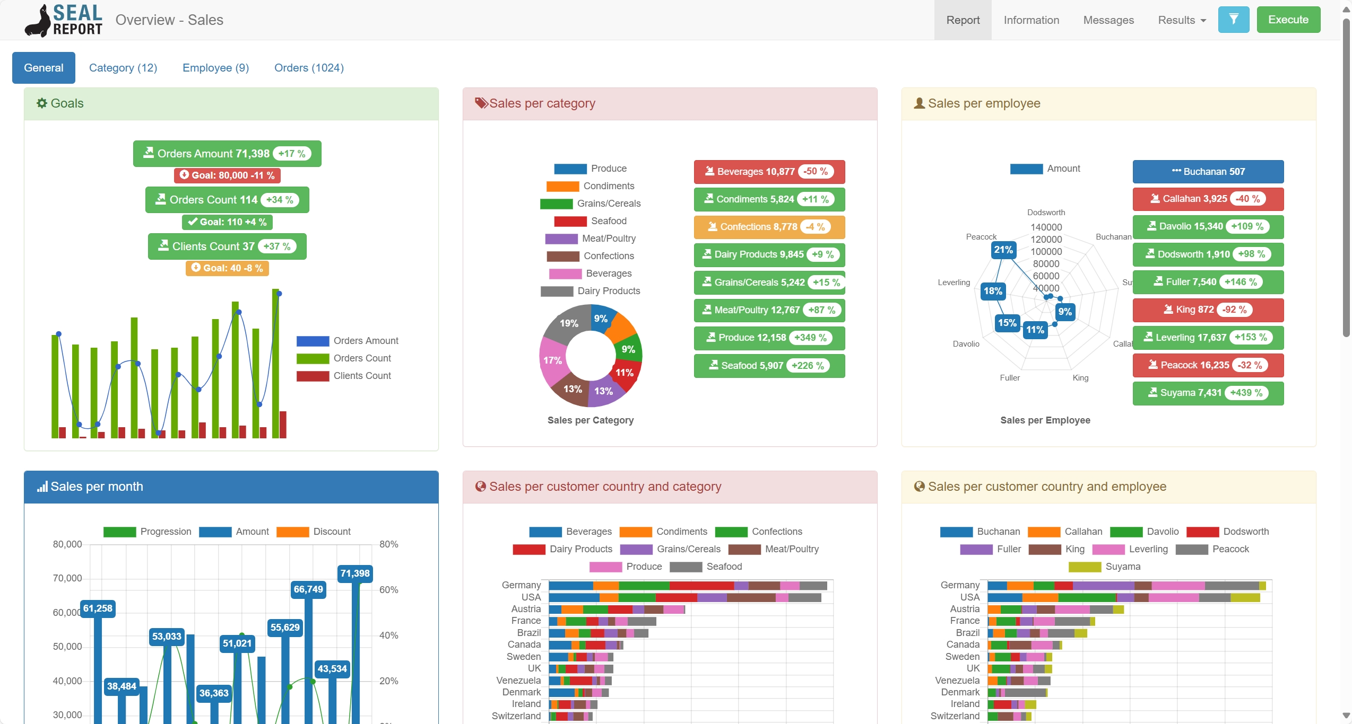Click the icon on the Suyama badge

pyautogui.click(x=1153, y=392)
